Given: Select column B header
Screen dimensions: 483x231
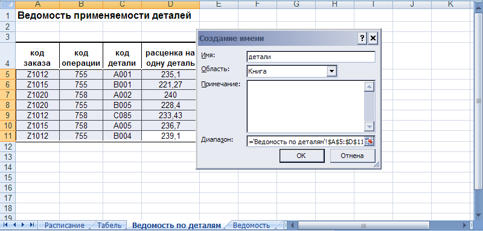Looking at the screenshot, I should click(82, 4).
